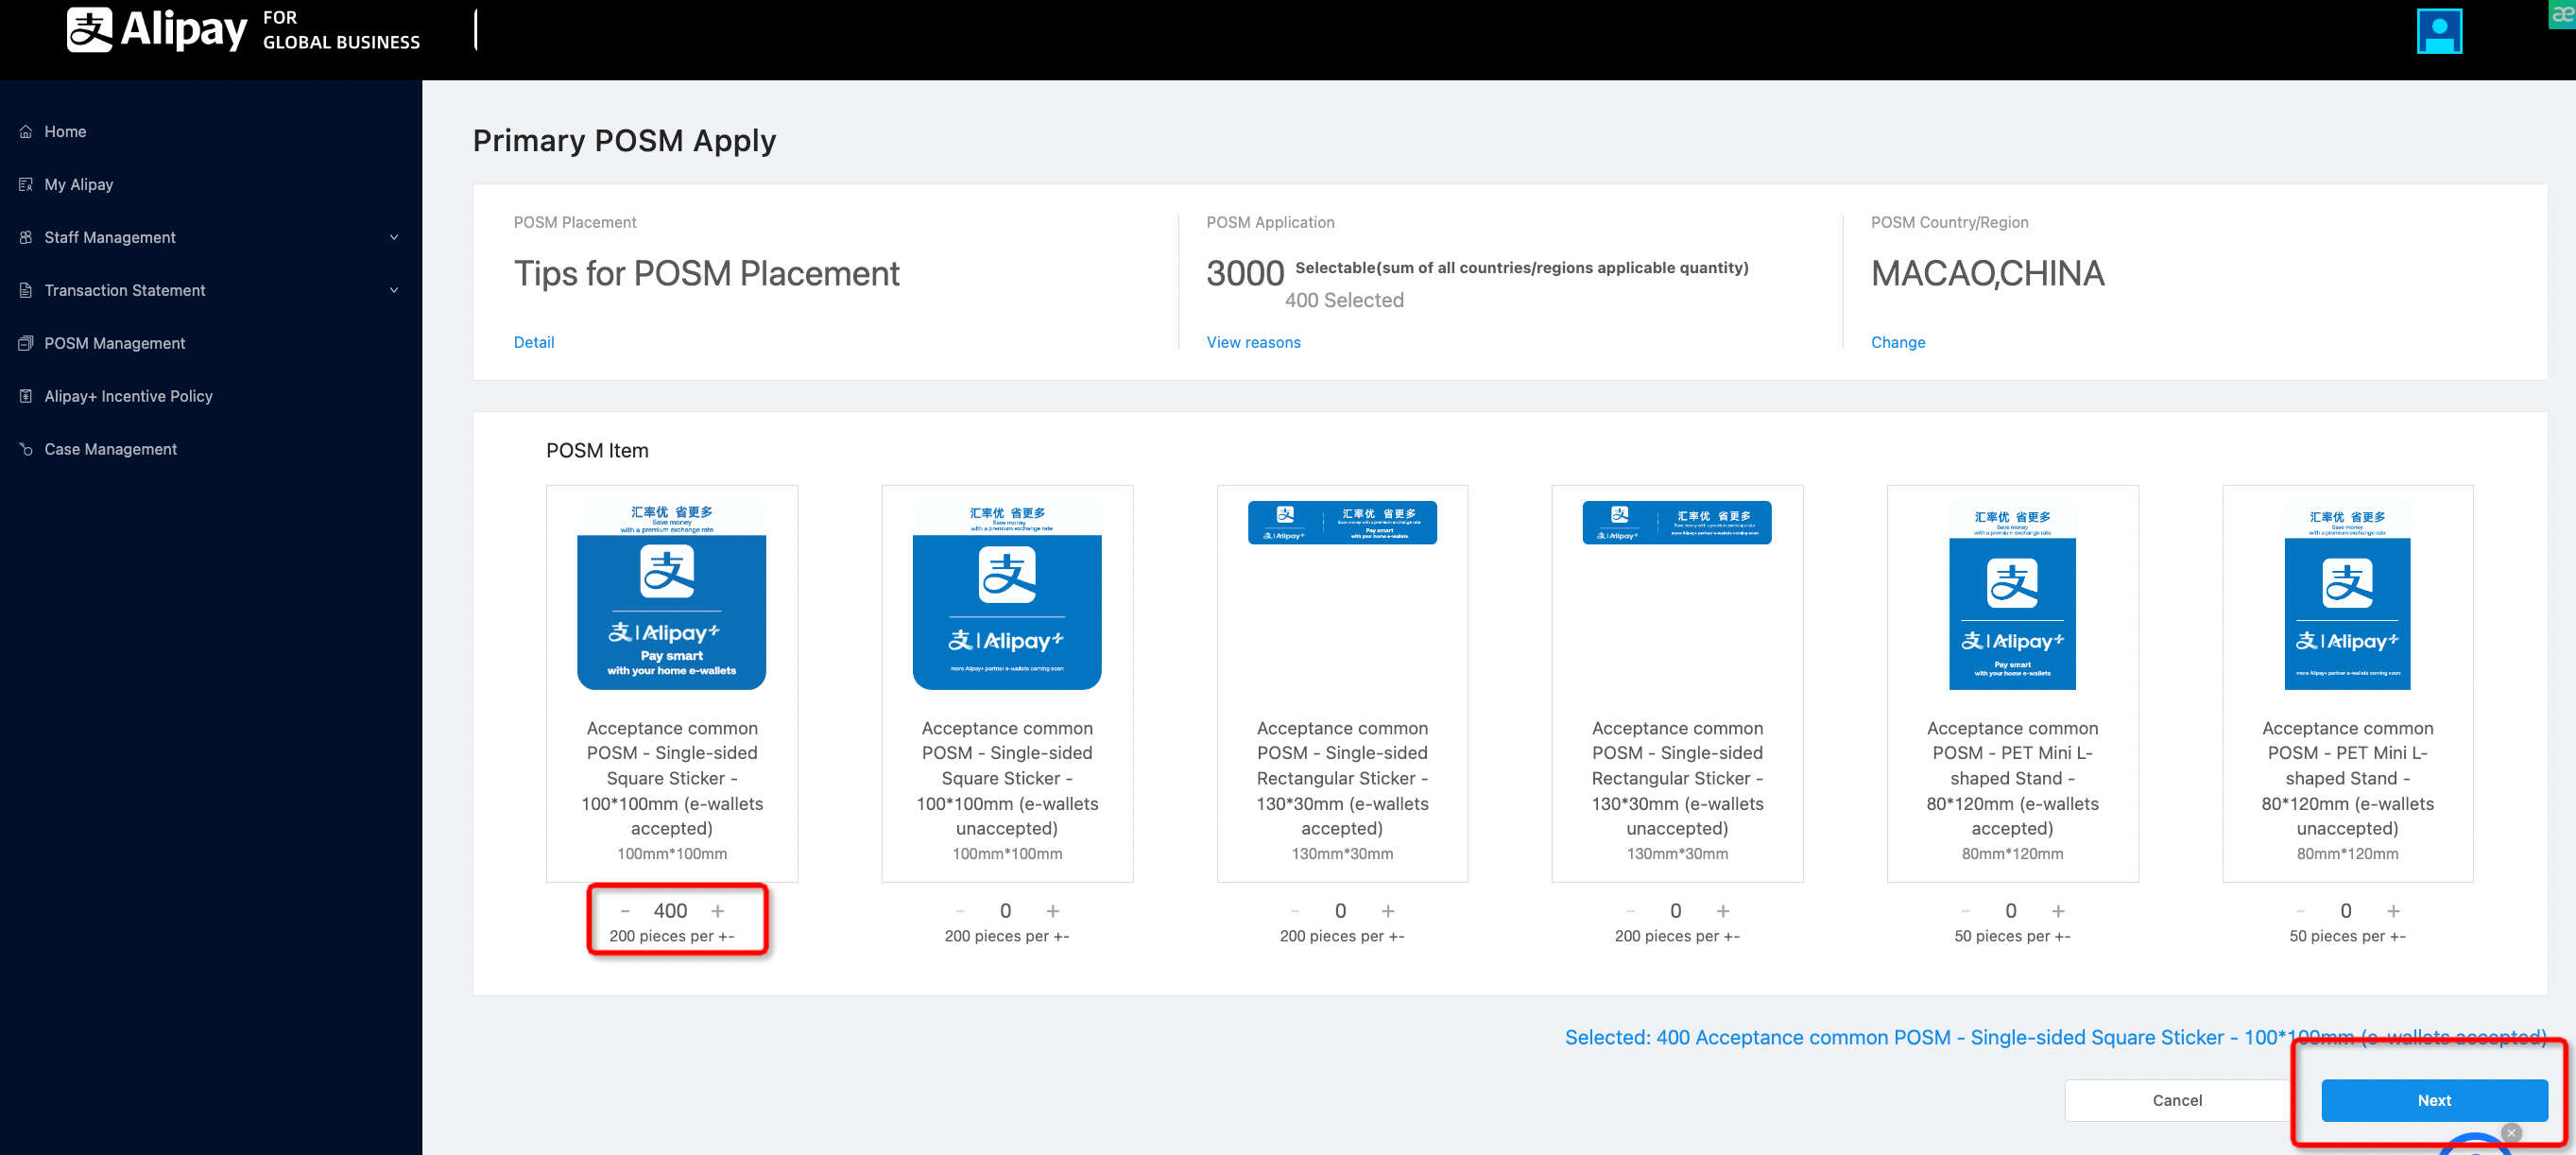Increase the square sticker quantity with plus

[x=719, y=911]
